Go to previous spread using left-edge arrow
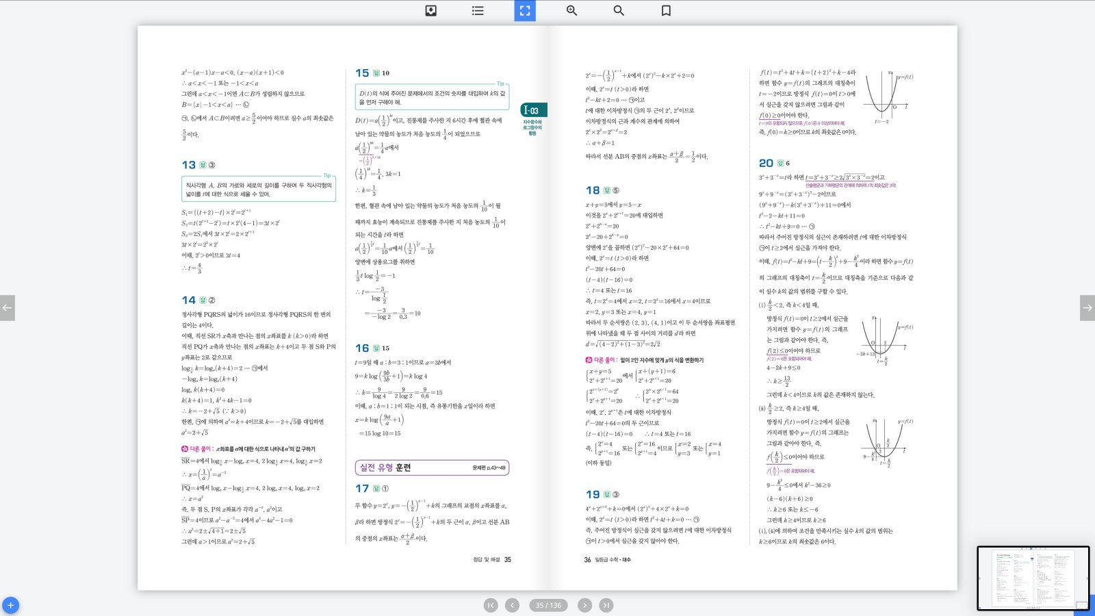 pyautogui.click(x=8, y=308)
